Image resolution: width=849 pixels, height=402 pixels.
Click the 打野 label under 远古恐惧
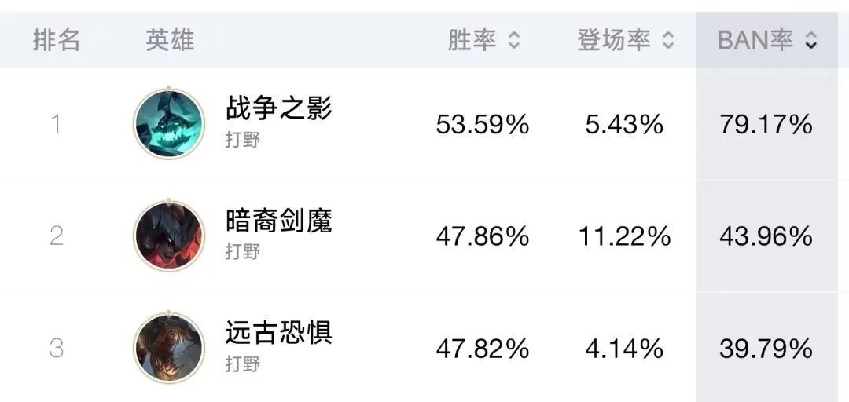[243, 364]
